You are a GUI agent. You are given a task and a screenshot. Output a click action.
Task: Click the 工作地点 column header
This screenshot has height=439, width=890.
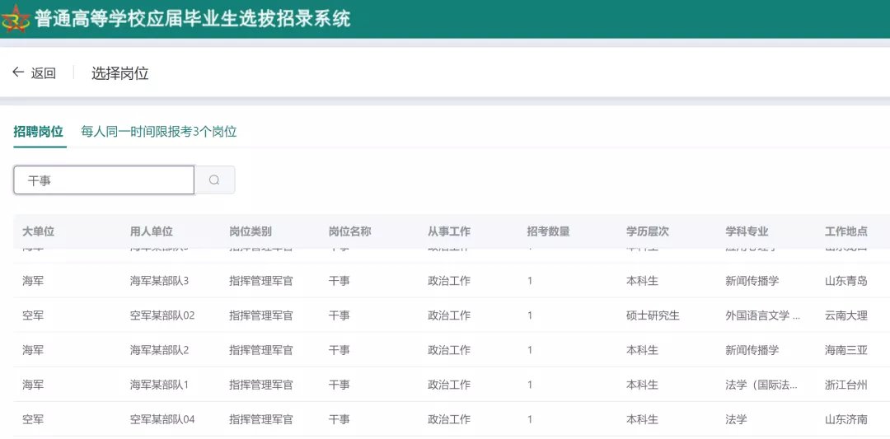[846, 231]
